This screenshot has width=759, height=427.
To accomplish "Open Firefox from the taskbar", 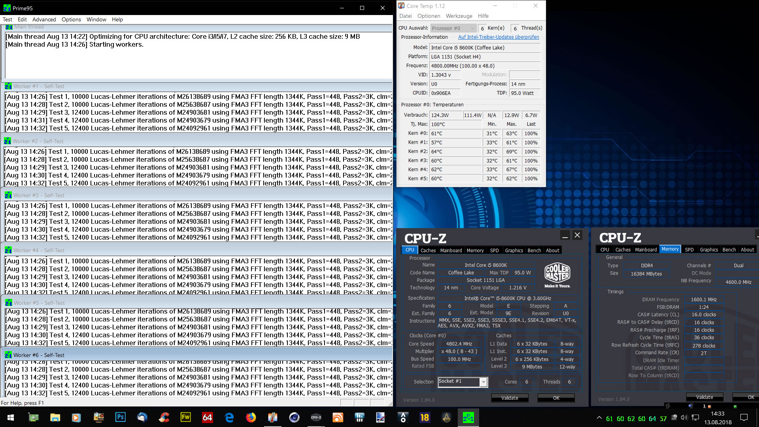I will point(251,418).
